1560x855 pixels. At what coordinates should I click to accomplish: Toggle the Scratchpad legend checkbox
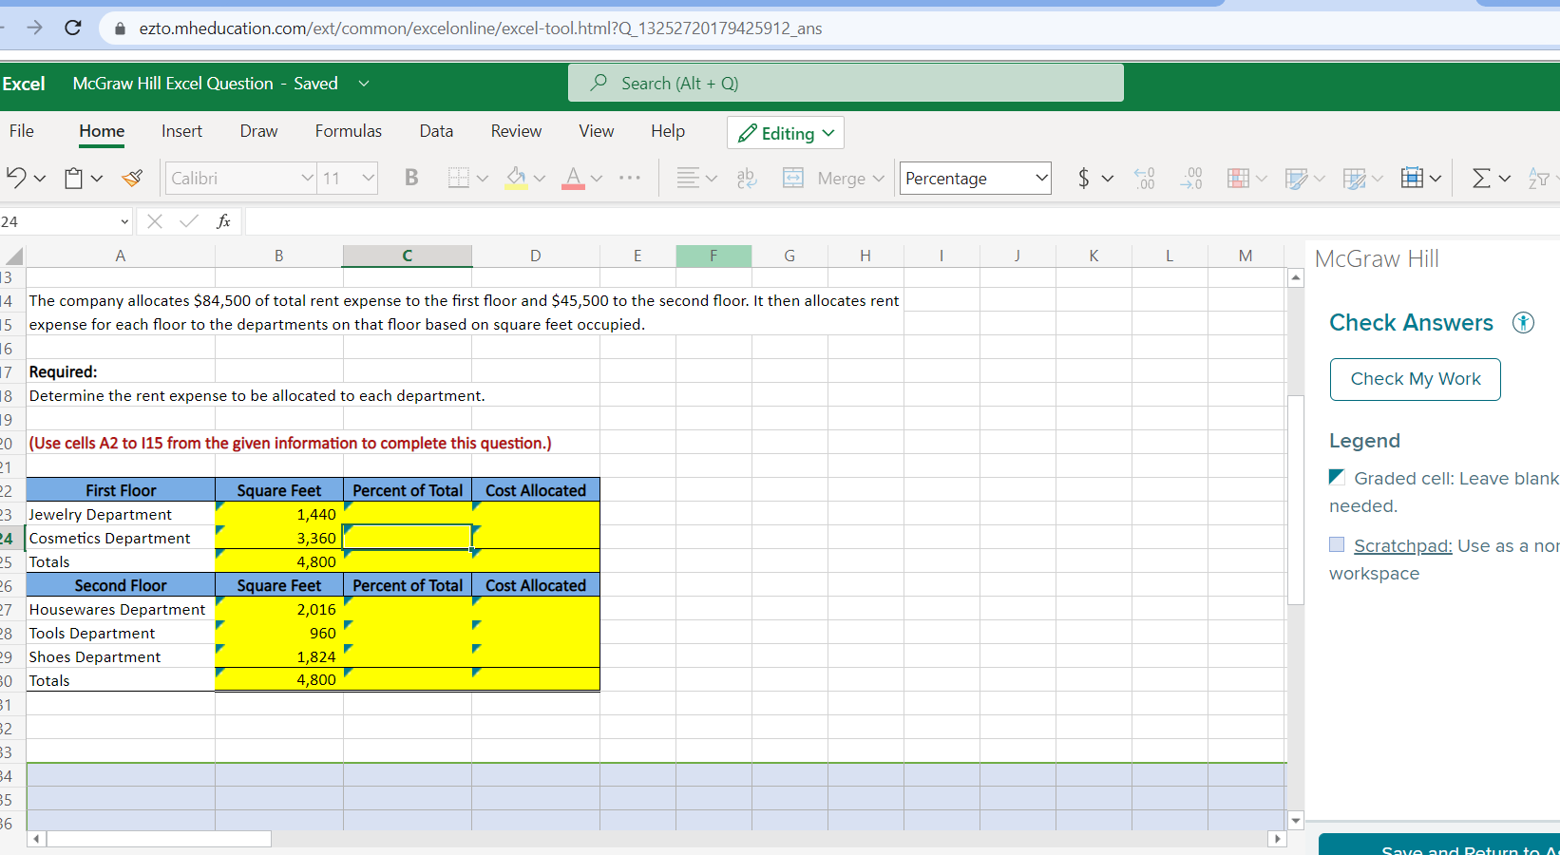(x=1337, y=545)
